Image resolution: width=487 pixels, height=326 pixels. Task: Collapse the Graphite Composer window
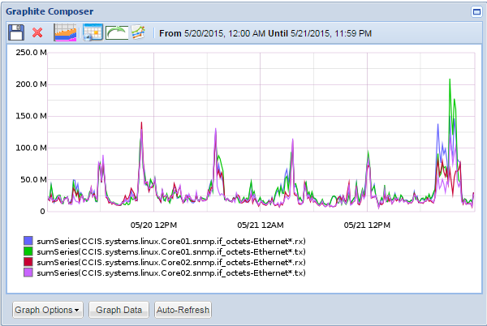coord(476,12)
